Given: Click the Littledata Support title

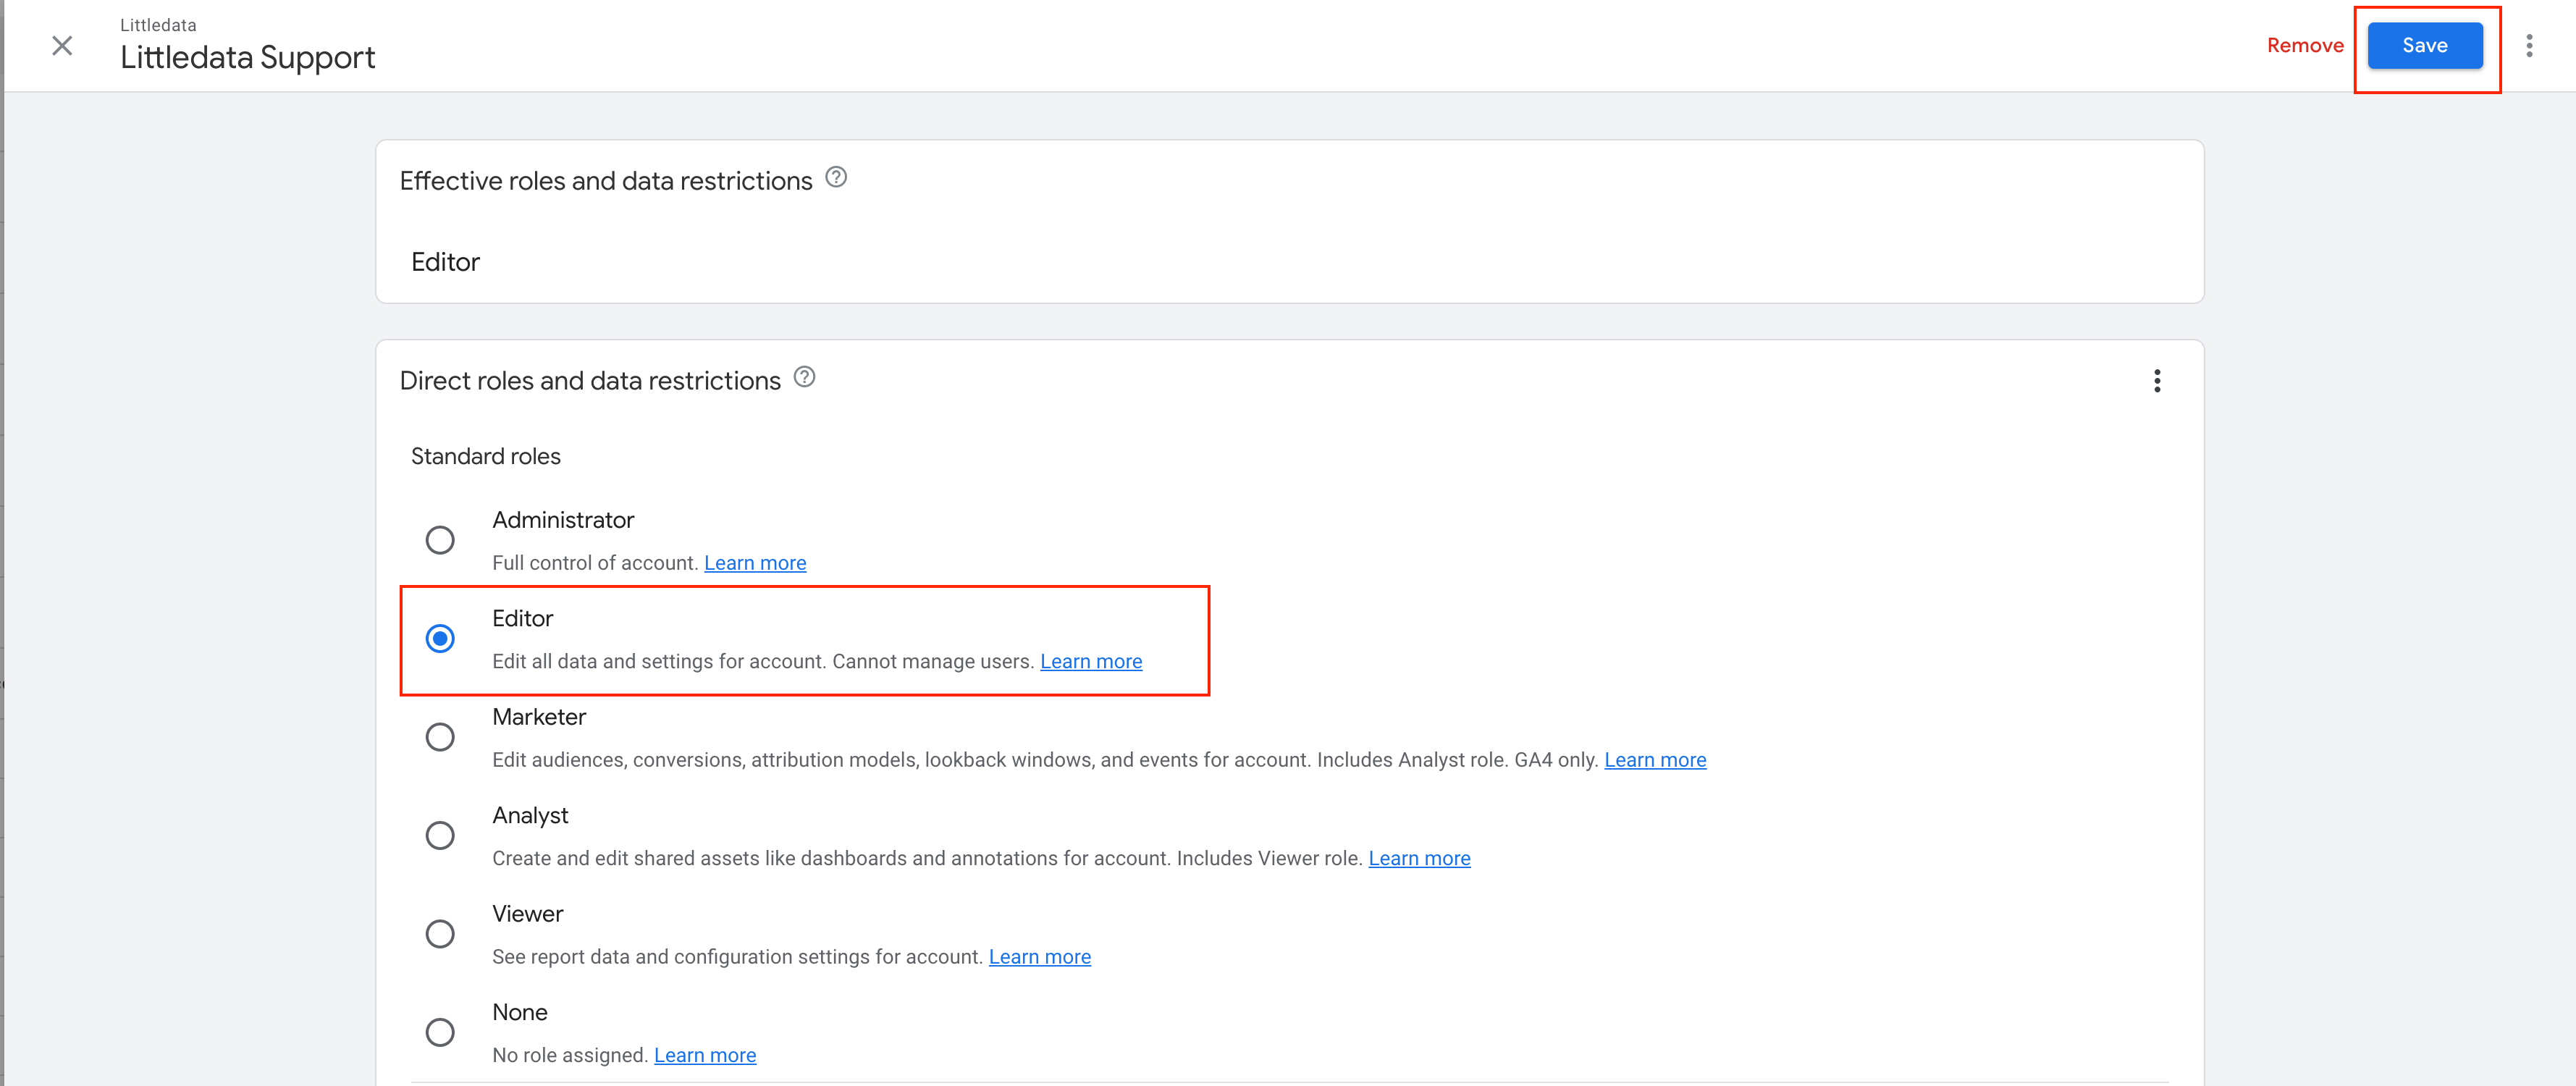Looking at the screenshot, I should coord(248,58).
